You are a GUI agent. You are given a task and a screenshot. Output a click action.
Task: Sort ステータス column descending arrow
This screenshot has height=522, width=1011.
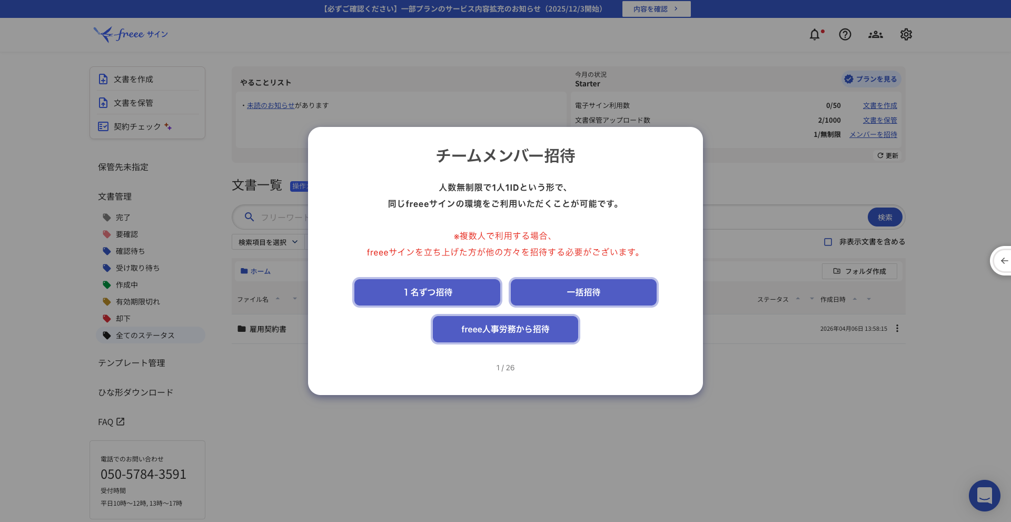click(x=812, y=299)
